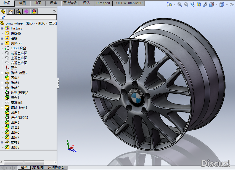This screenshot has width=235, height=170.
Task: Click the sigma equations toolbar icon
Action: click(169, 4)
